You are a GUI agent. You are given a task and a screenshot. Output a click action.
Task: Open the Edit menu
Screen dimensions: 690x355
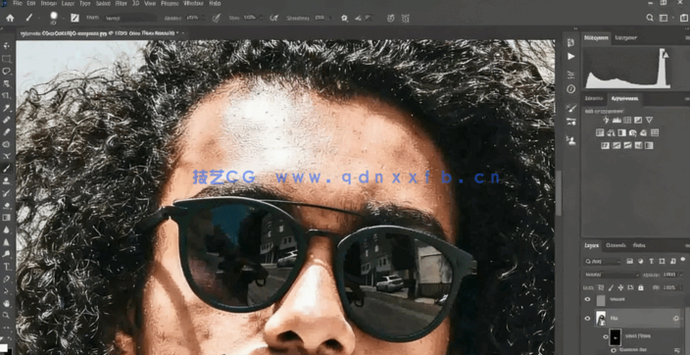(31, 3)
